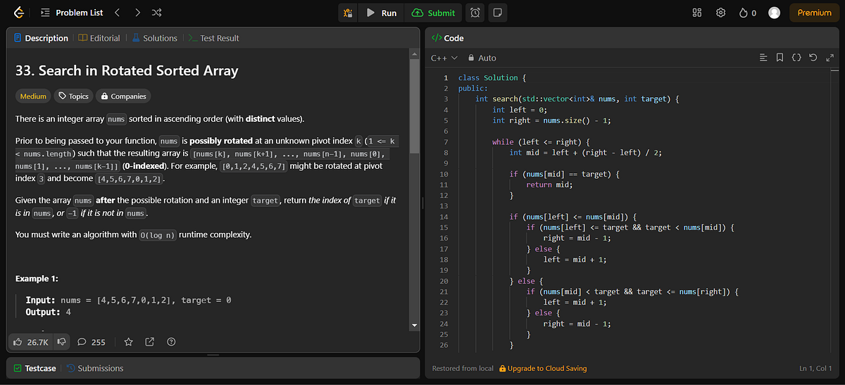Run the code
The height and width of the screenshot is (385, 845).
coord(381,13)
